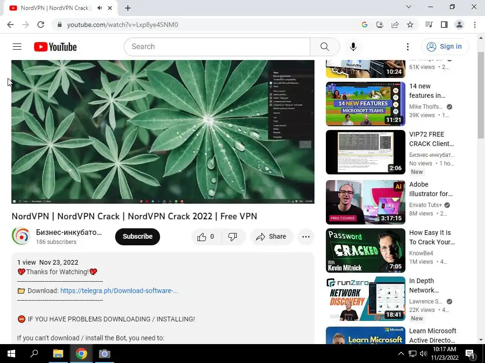This screenshot has width=485, height=363.
Task: Start voice search with the microphone
Action: [x=353, y=47]
